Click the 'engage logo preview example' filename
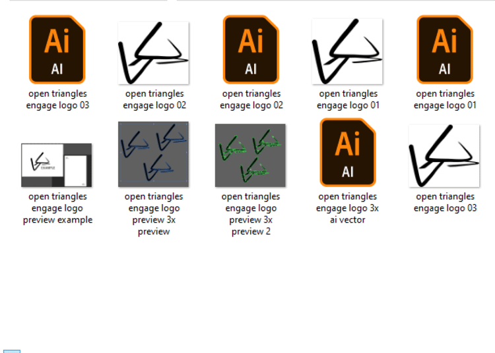This screenshot has width=495, height=353. coord(57,208)
